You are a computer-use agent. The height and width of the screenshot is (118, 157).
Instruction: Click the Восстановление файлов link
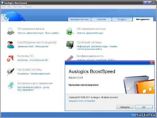click(29, 87)
